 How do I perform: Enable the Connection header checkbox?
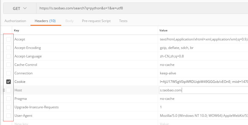point(9,73)
